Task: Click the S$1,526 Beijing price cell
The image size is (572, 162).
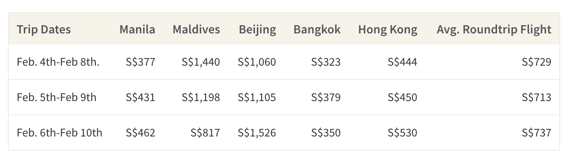Action: coord(257,133)
